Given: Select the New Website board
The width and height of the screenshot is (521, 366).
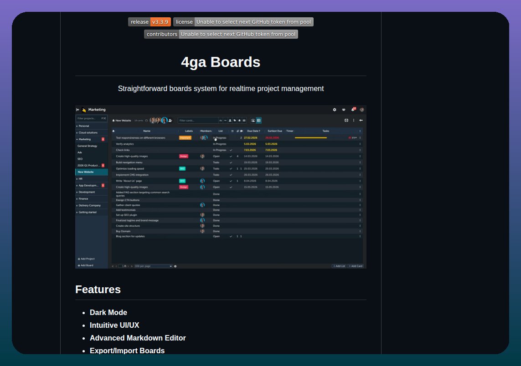Looking at the screenshot, I should (91, 172).
